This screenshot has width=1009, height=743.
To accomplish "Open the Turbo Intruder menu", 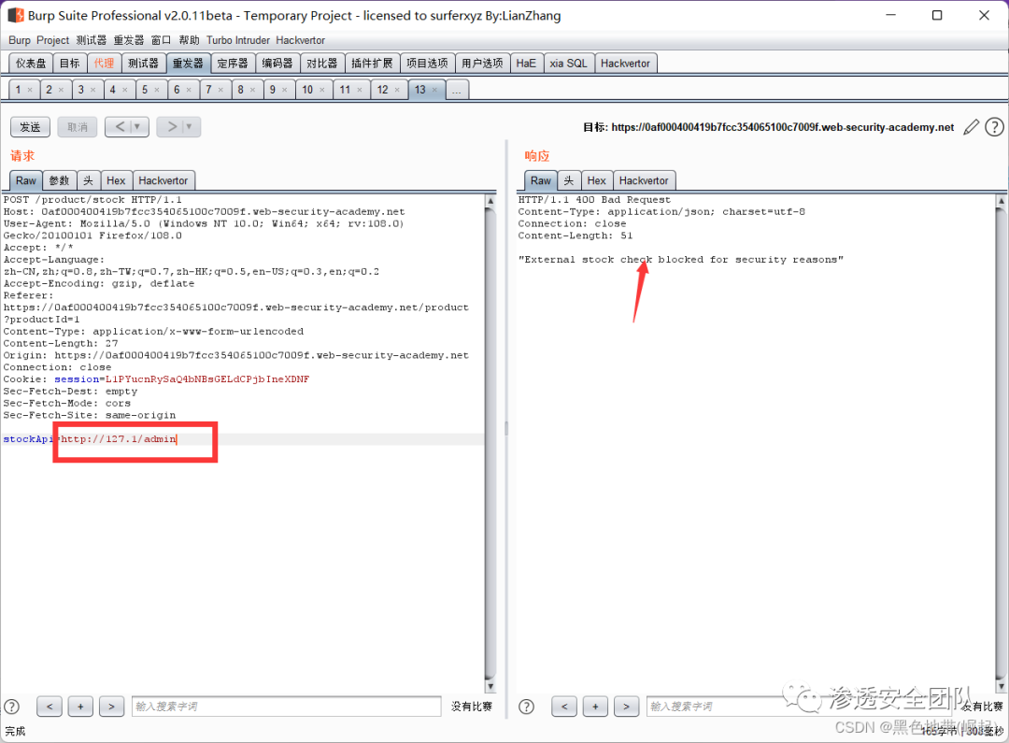I will (x=238, y=40).
